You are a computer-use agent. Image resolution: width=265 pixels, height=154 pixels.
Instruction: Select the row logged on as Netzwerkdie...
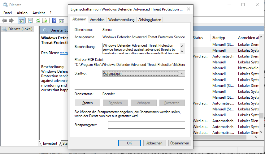pos(226,68)
